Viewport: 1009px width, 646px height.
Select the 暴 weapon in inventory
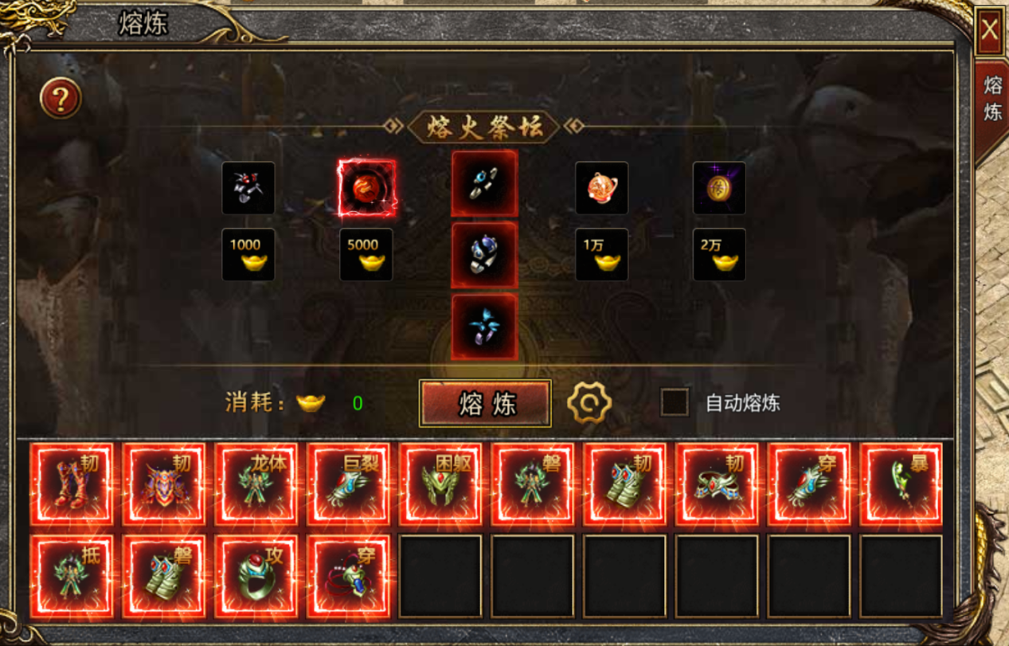901,485
